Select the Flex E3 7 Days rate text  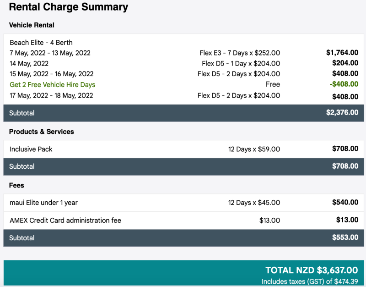tap(240, 53)
